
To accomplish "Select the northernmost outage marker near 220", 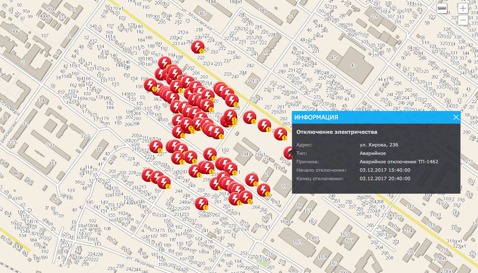I will point(198,47).
